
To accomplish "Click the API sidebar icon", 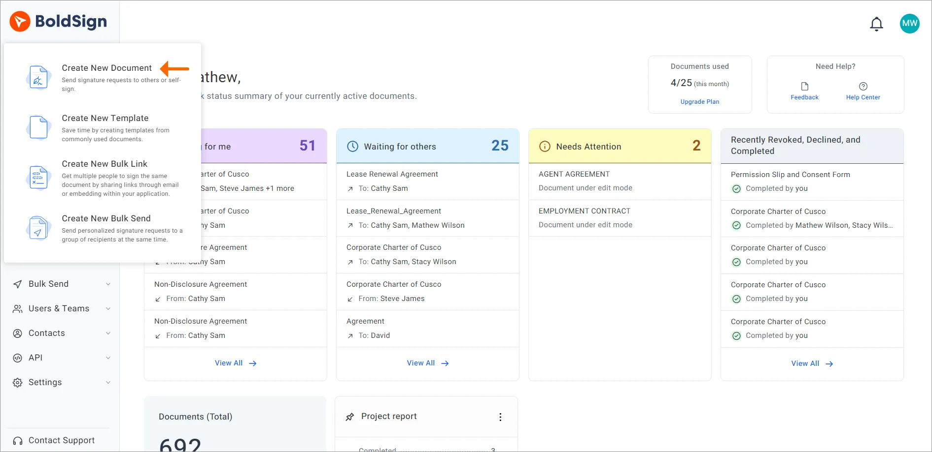I will [18, 358].
